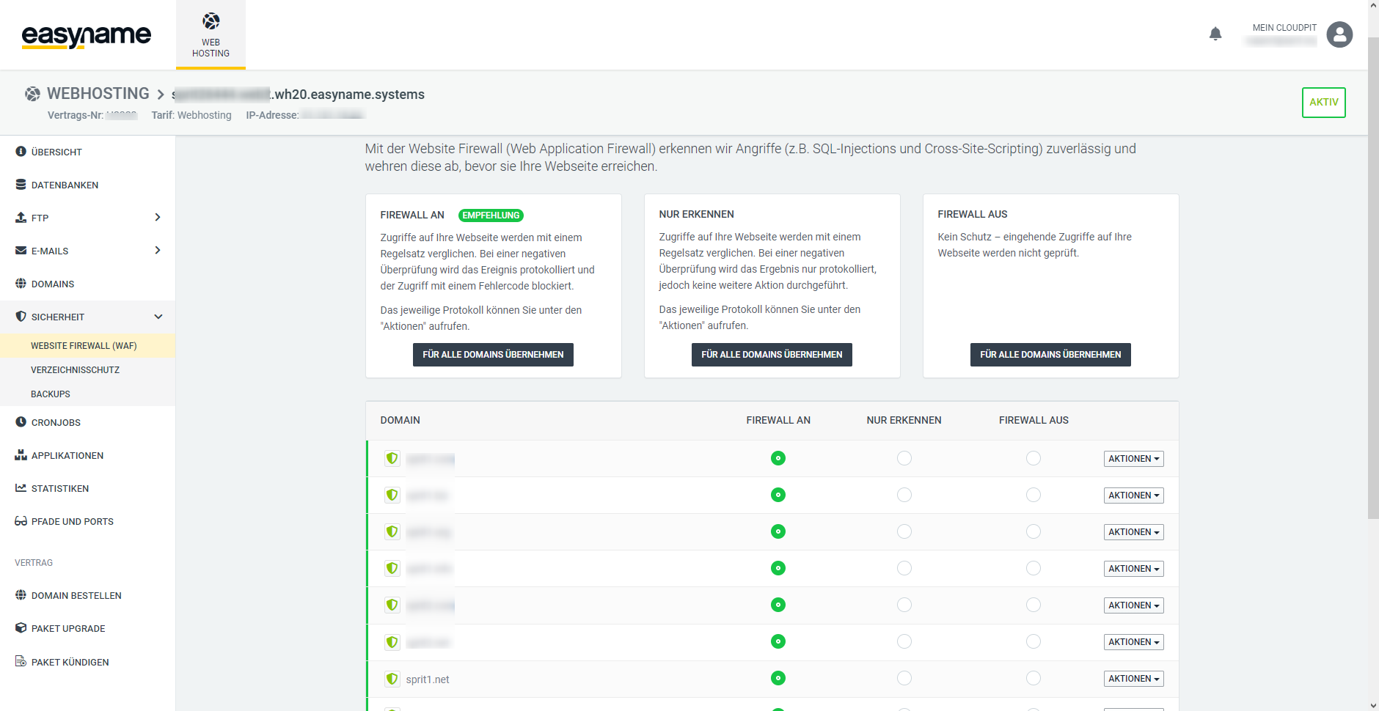Image resolution: width=1379 pixels, height=711 pixels.
Task: Open Cronjobs via its clock icon
Action: (21, 422)
